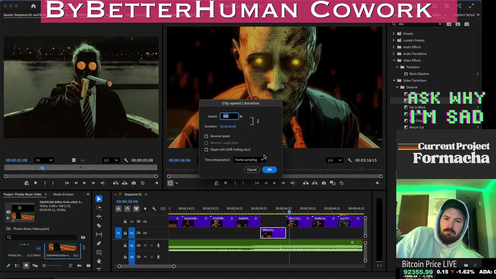Select the Razor tool

point(99,226)
